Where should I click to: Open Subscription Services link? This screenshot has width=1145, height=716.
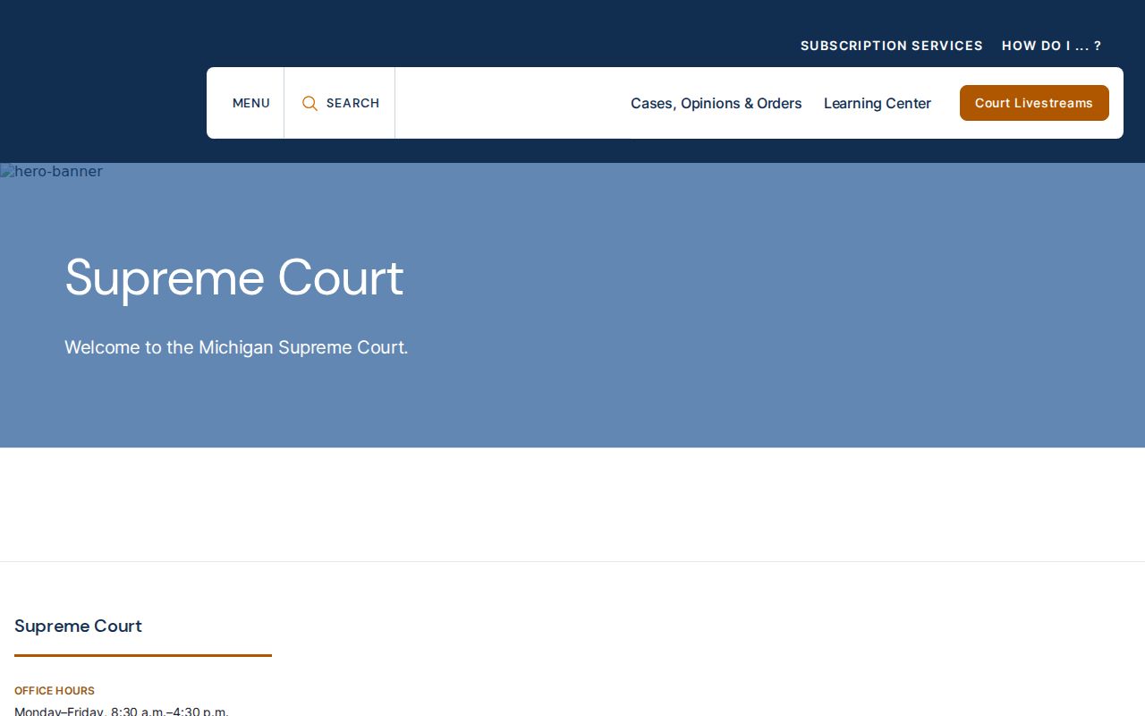coord(892,46)
